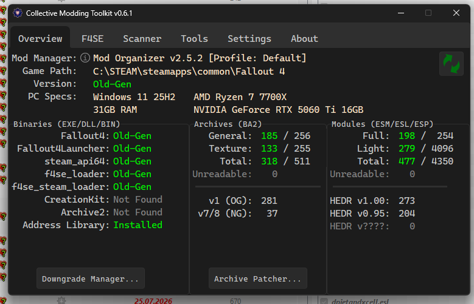The width and height of the screenshot is (474, 304).
Task: Click the Full modules count 198
Action: (406, 136)
